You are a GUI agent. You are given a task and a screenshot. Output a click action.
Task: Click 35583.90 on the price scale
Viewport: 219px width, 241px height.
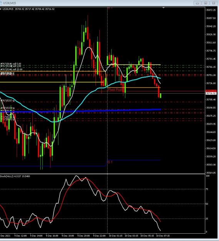(211, 165)
